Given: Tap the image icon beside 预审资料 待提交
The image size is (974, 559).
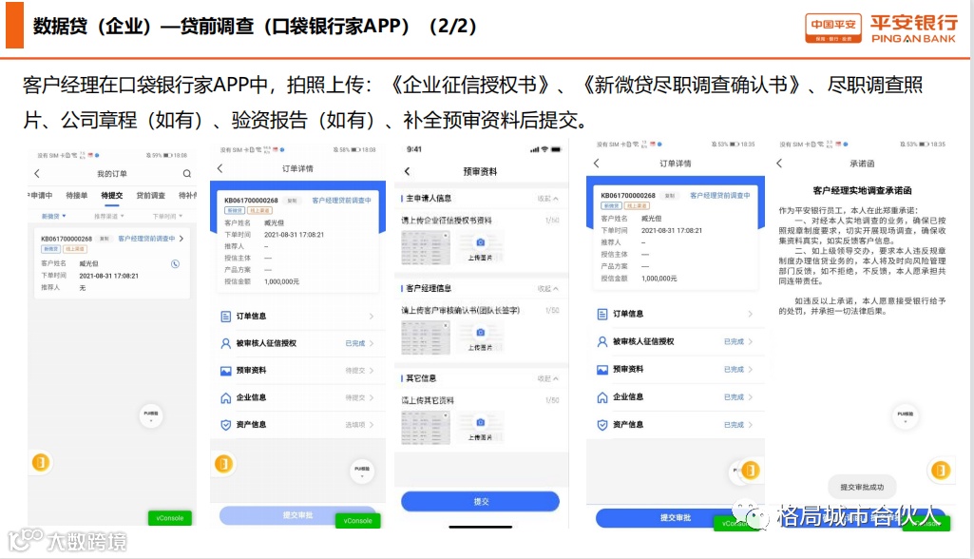Looking at the screenshot, I should click(x=226, y=371).
